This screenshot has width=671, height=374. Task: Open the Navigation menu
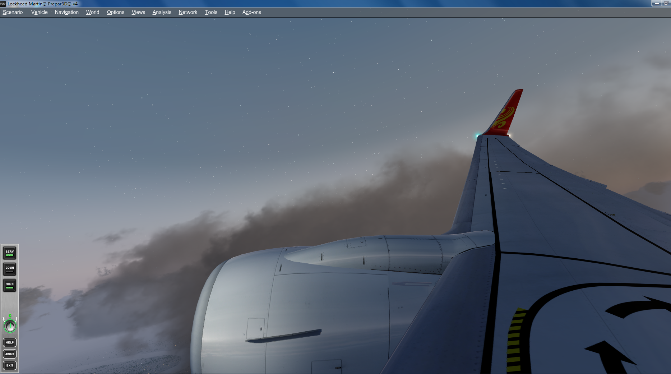pos(66,12)
